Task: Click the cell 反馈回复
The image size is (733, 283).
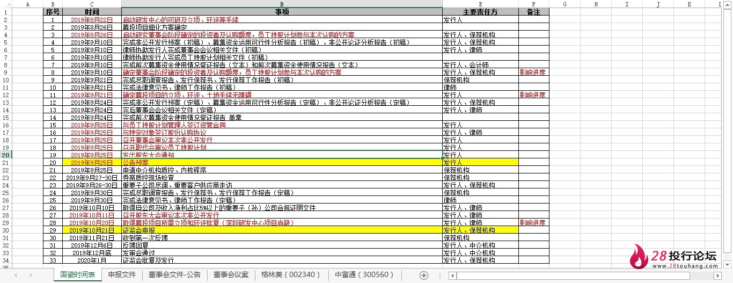Action: pos(282,245)
